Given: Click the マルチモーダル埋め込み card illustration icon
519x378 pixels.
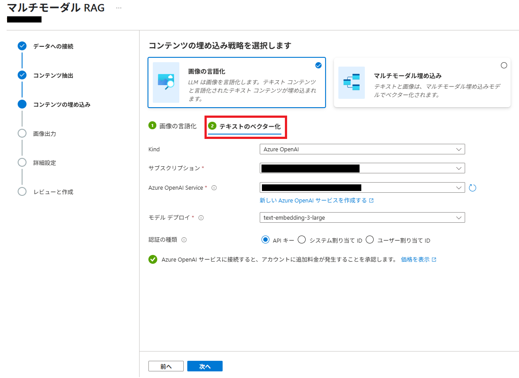Looking at the screenshot, I should click(352, 82).
